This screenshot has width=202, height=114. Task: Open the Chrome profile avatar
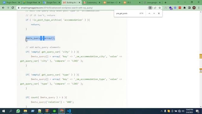point(194,8)
